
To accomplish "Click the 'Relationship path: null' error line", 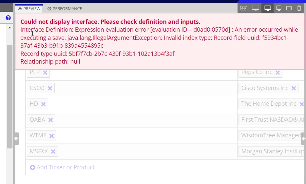I will (x=50, y=62).
